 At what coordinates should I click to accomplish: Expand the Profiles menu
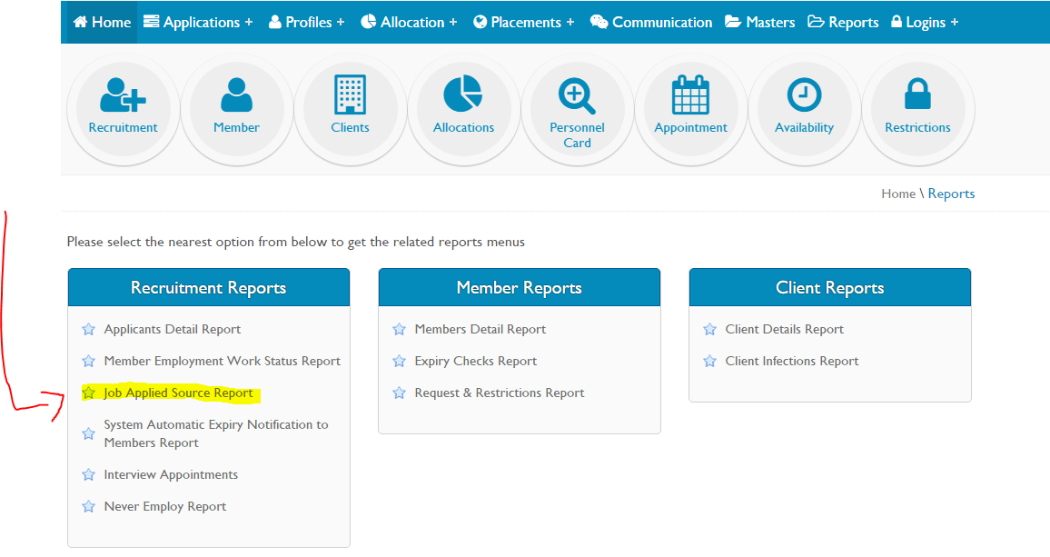tap(307, 22)
